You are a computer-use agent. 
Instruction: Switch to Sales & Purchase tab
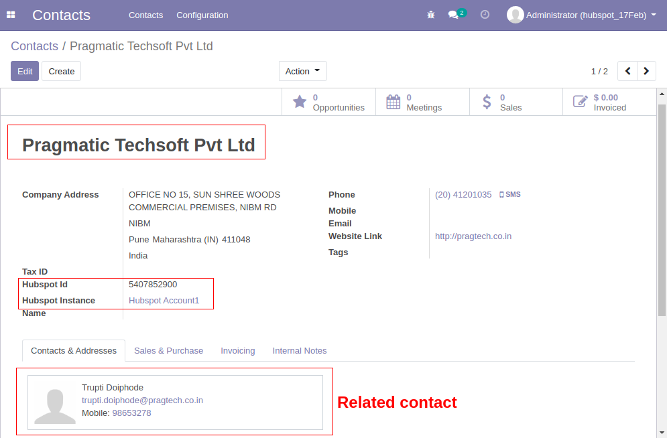pos(168,350)
